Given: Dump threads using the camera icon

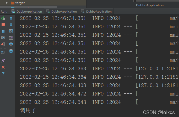Looking at the screenshot, I should [3, 38].
